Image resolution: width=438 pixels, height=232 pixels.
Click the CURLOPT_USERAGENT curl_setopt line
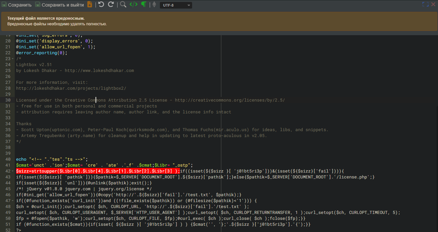(208, 213)
